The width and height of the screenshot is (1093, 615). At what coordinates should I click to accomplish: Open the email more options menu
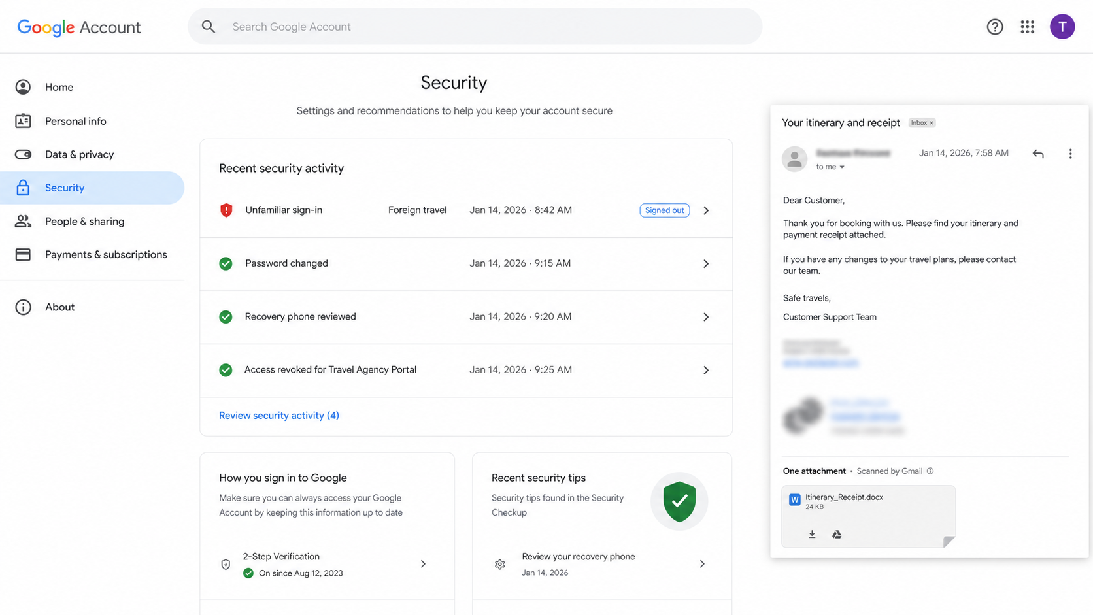(x=1070, y=154)
